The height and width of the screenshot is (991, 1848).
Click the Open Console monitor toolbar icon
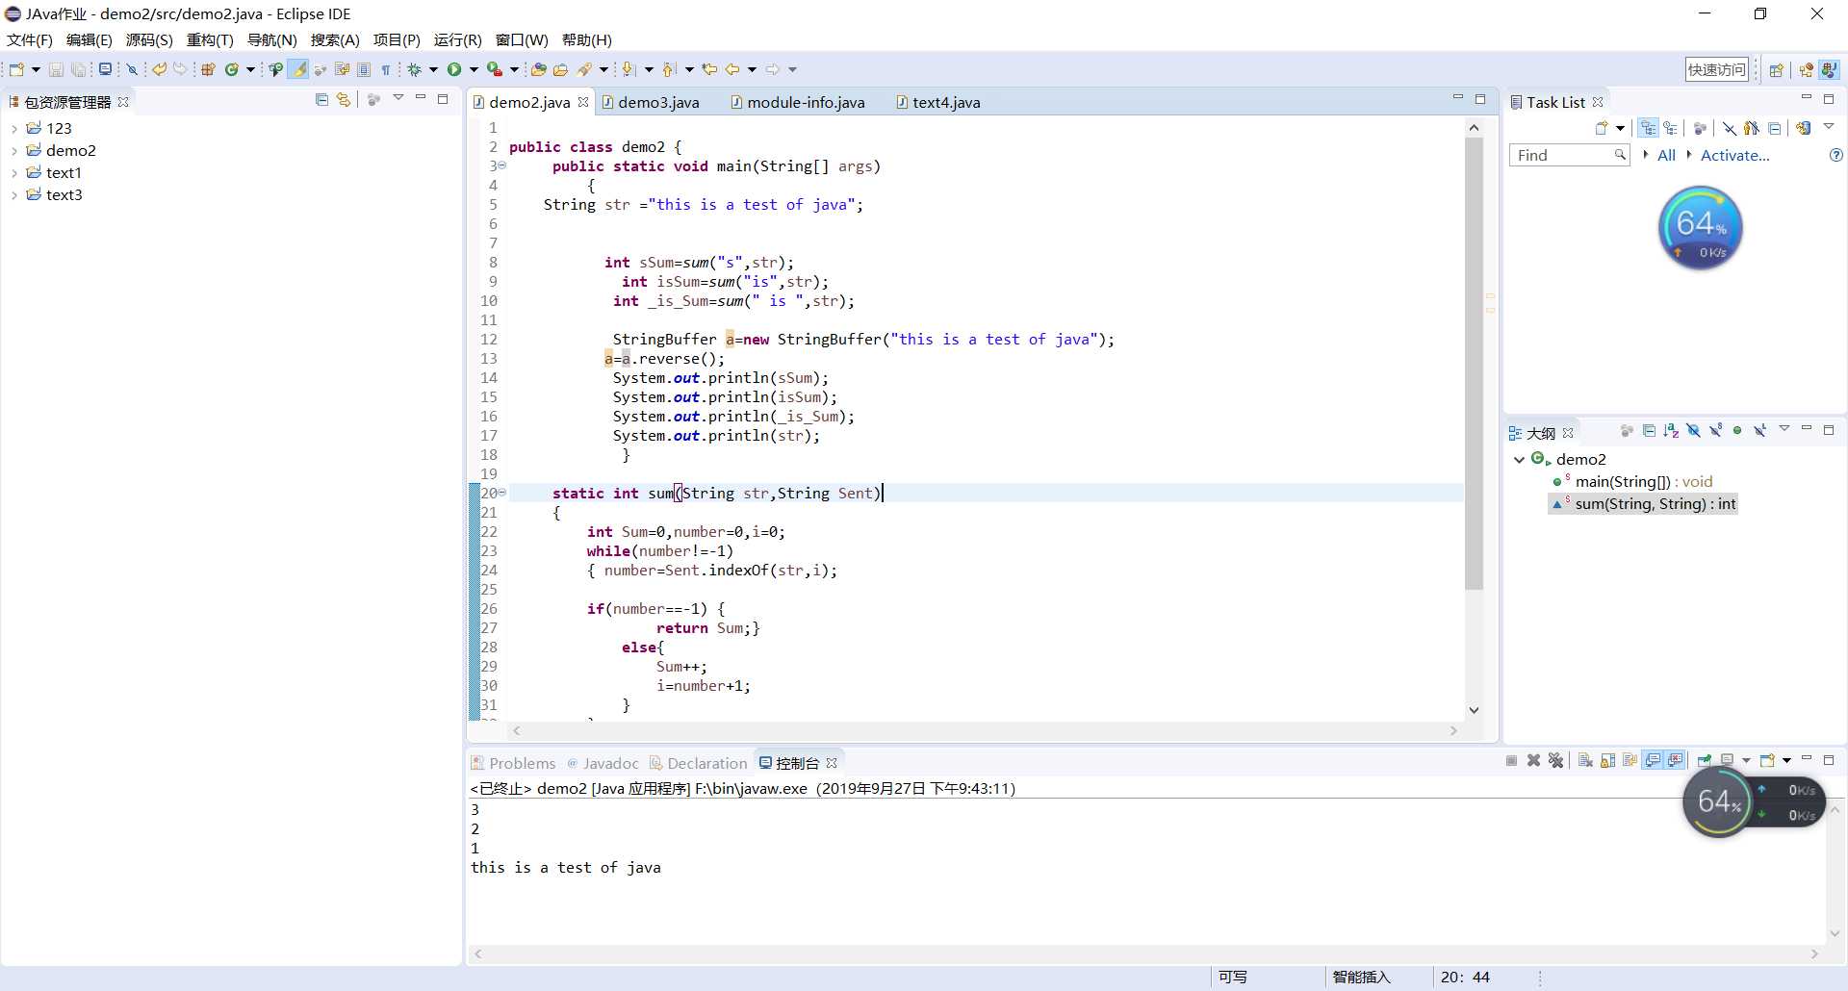coord(106,69)
